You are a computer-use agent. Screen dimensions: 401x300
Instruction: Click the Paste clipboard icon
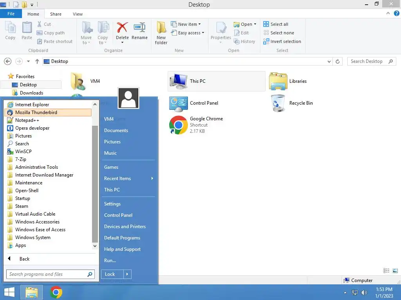(27, 27)
